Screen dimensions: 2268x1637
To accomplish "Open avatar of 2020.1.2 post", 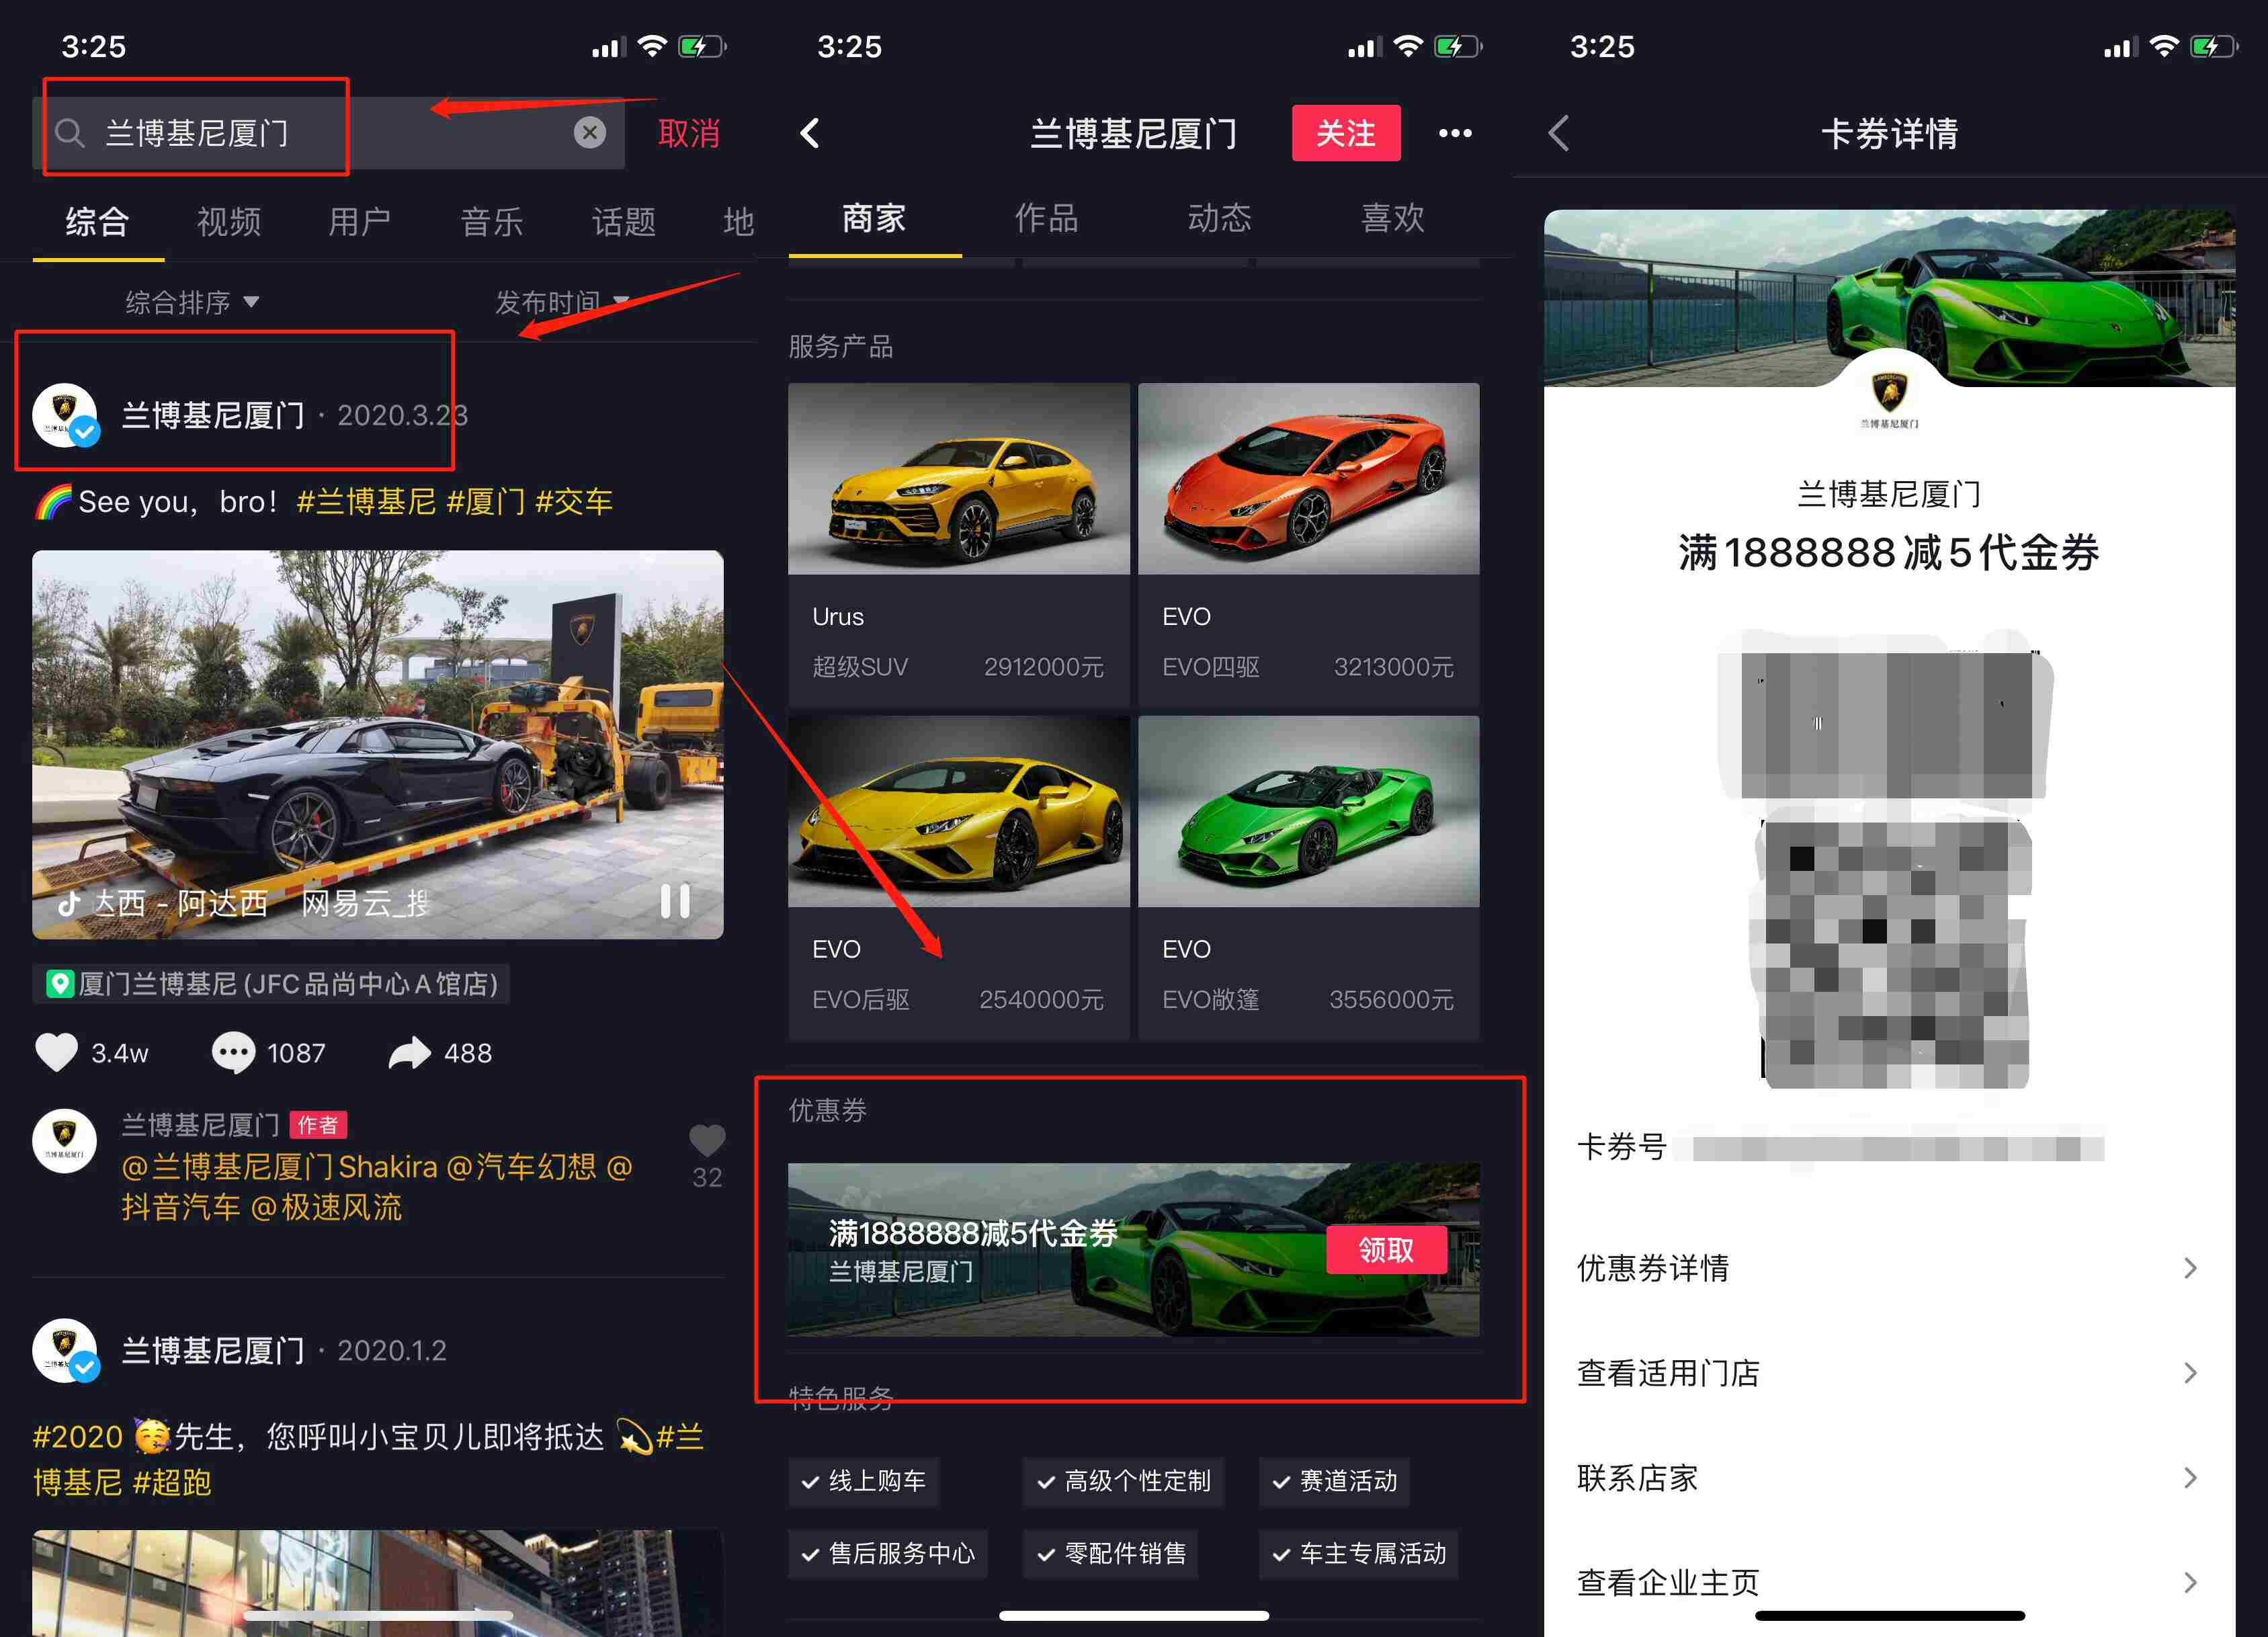I will (65, 1350).
